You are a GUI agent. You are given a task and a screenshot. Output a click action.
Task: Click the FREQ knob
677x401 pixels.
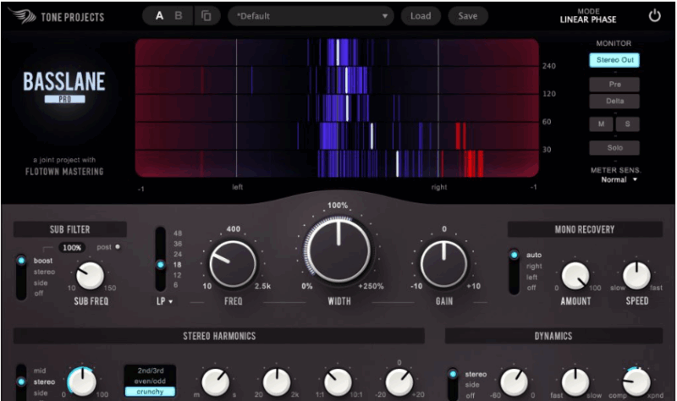point(234,264)
